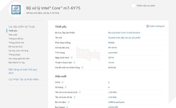
Task: Jump to 'Đồ họa bộ xử lý' section
Action: click(15, 47)
